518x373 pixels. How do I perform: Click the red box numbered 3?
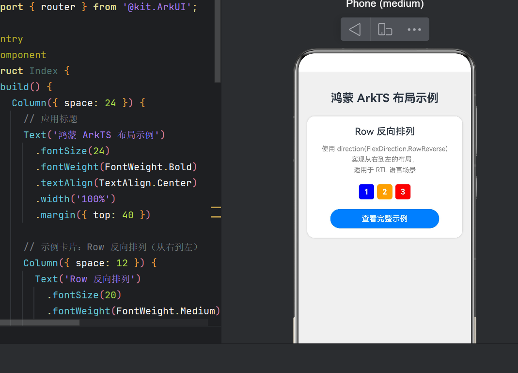pos(403,192)
